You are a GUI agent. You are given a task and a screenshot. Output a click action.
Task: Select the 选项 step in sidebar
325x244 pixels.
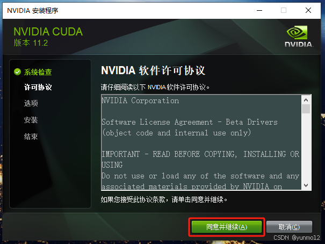[31, 103]
